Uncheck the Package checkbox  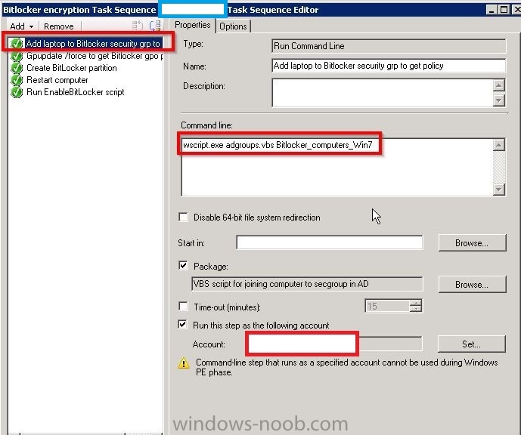(x=183, y=265)
